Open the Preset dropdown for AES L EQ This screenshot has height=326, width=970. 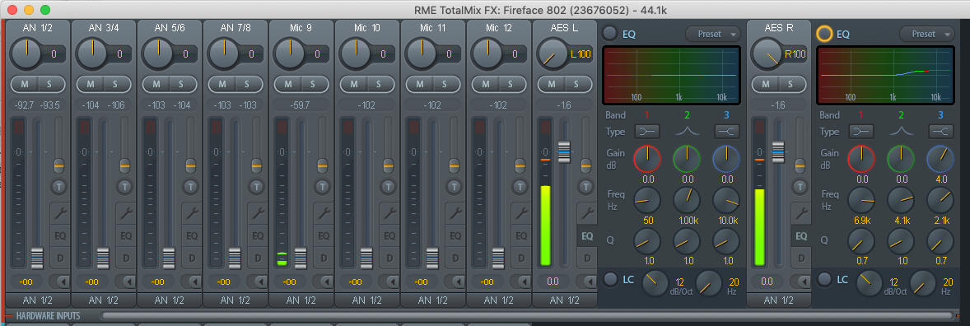pos(712,34)
